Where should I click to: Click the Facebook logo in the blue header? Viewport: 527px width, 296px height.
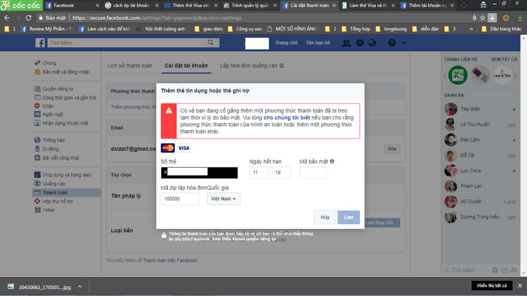pos(40,43)
